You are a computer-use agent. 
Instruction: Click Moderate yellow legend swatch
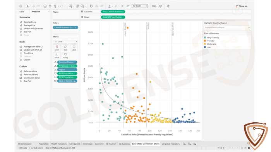[x=205, y=44]
